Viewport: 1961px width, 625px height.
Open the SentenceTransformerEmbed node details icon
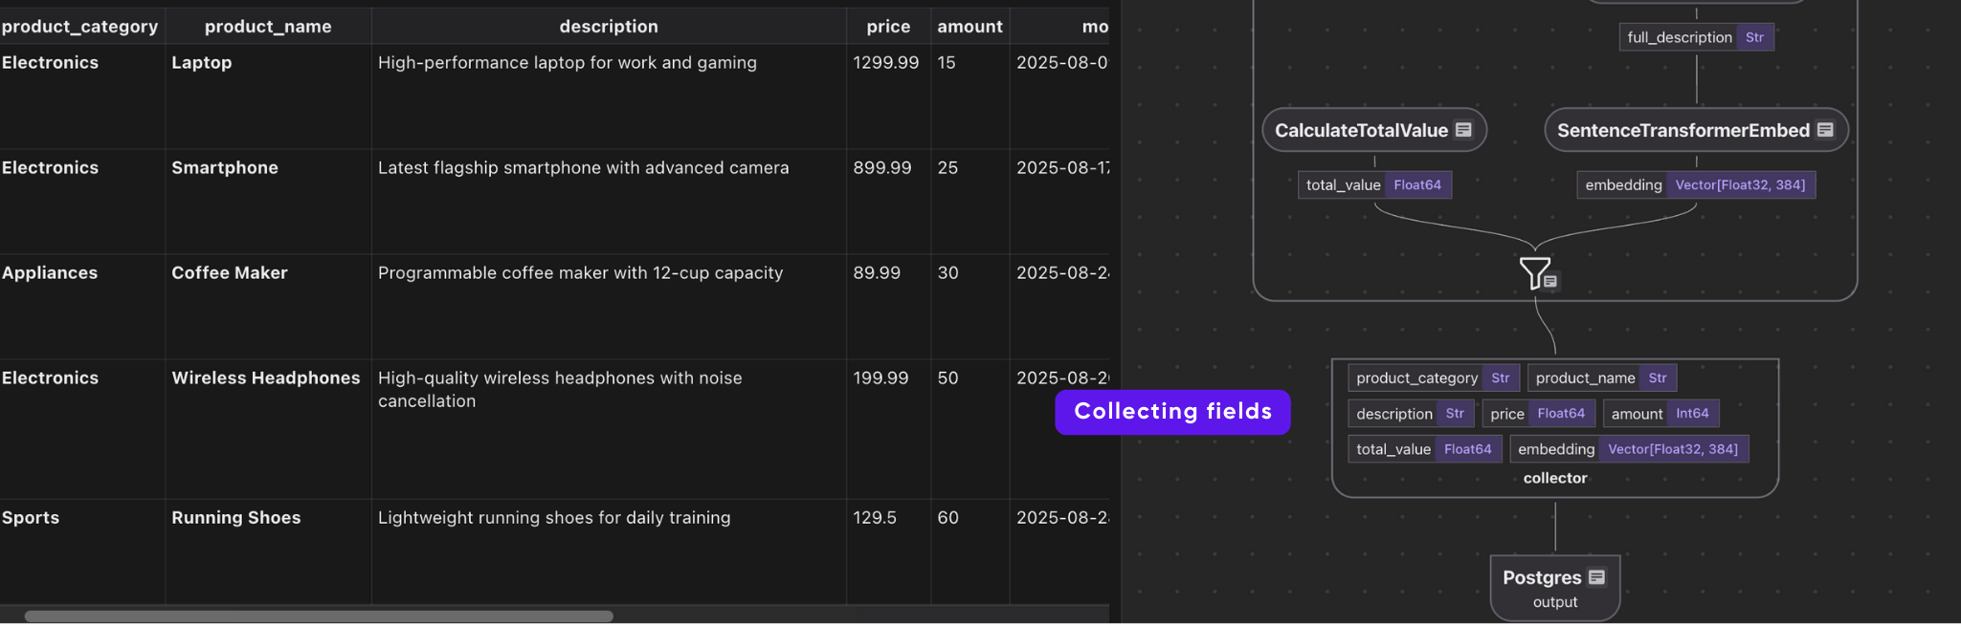pyautogui.click(x=1825, y=129)
